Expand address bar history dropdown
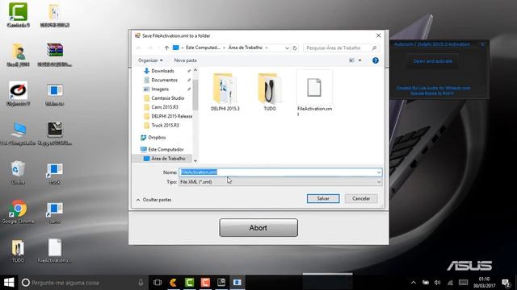517x290 pixels. (287, 48)
